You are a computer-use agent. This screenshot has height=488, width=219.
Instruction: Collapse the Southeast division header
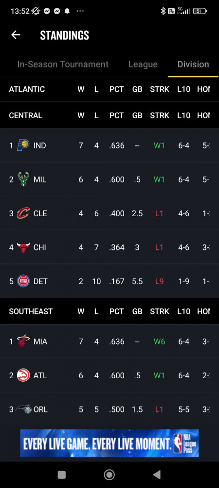[109, 311]
